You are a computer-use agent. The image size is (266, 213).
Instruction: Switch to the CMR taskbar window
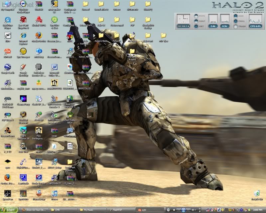[x=63, y=210]
